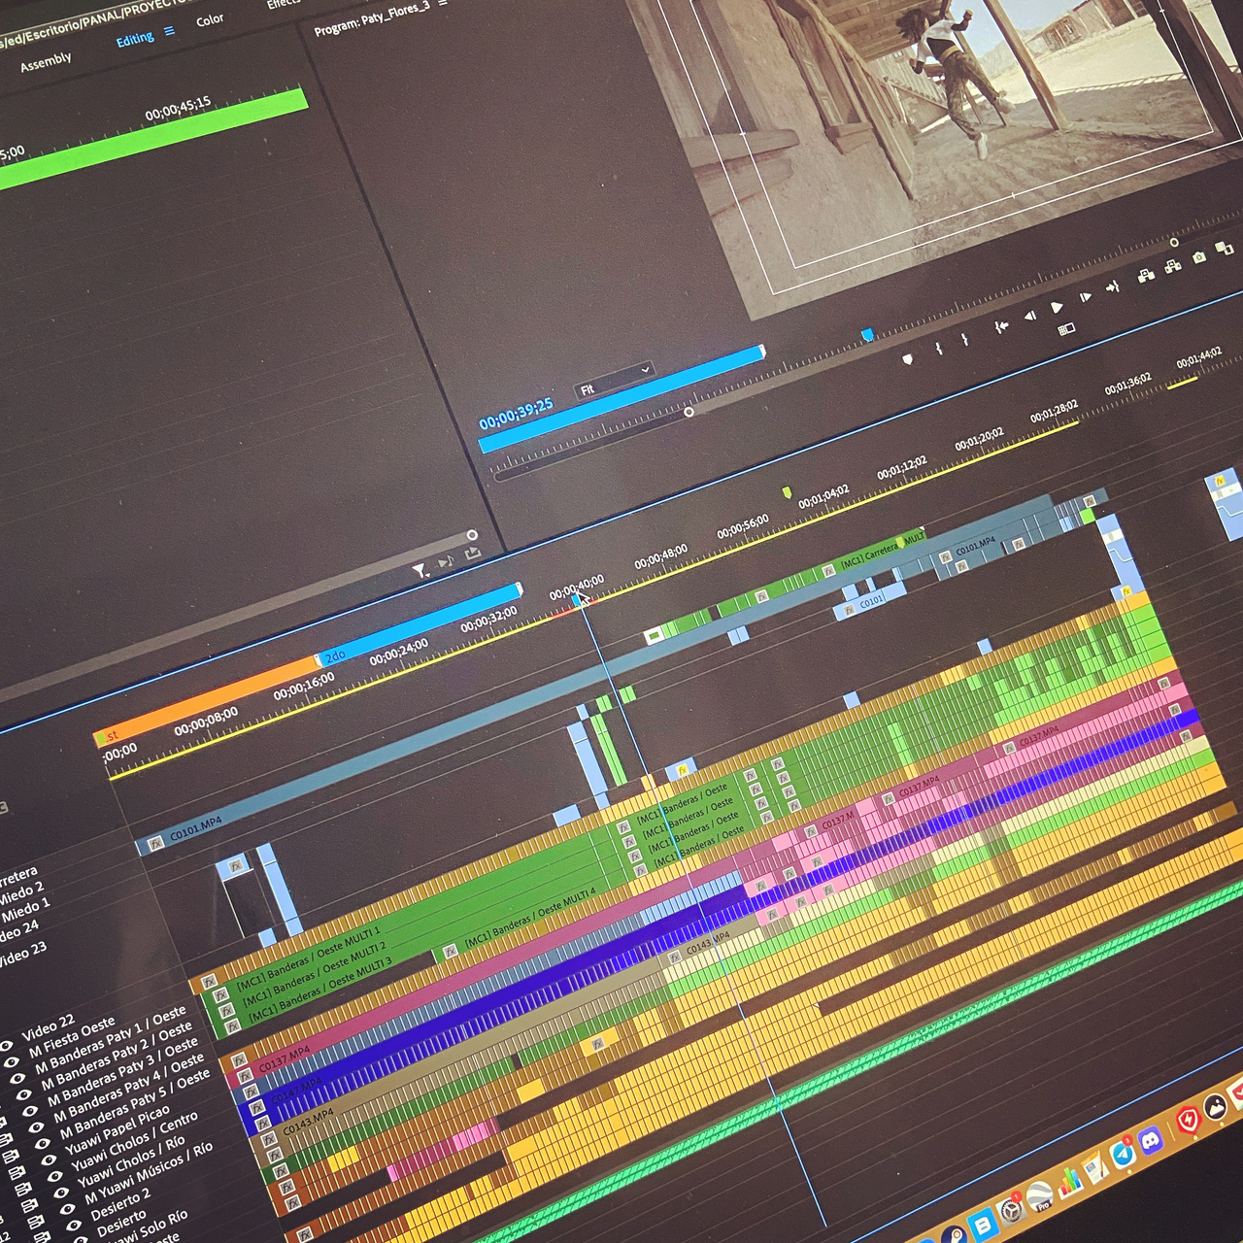The image size is (1243, 1243).
Task: Open the red shield app in Dock
Action: pos(1188,1122)
